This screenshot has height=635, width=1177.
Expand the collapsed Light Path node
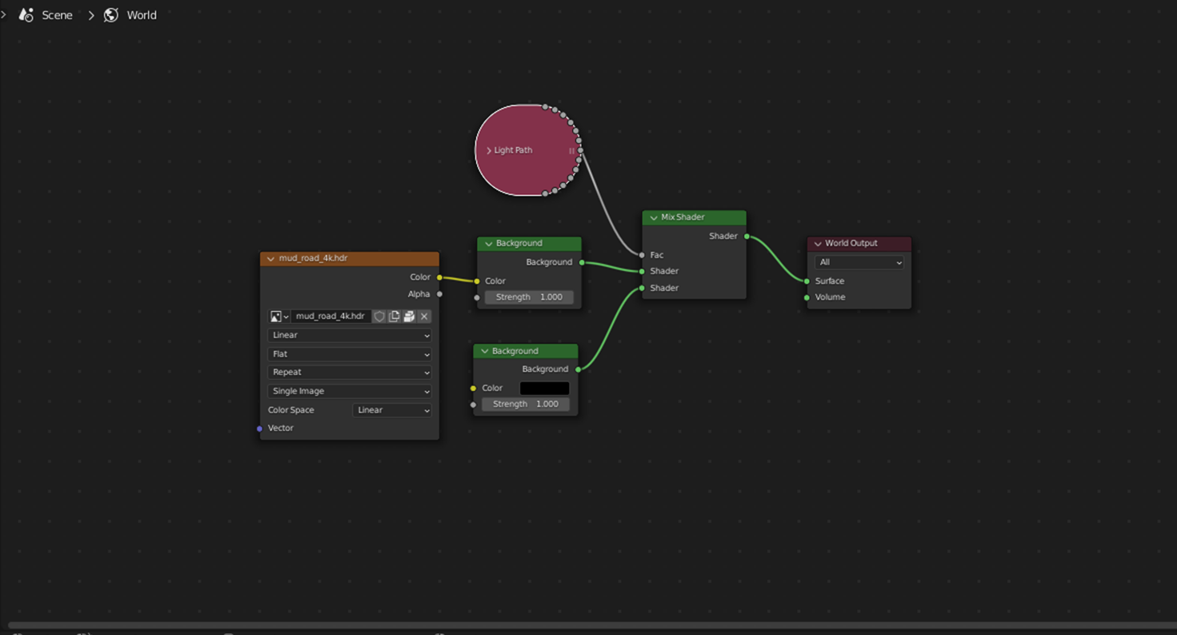[x=489, y=150]
